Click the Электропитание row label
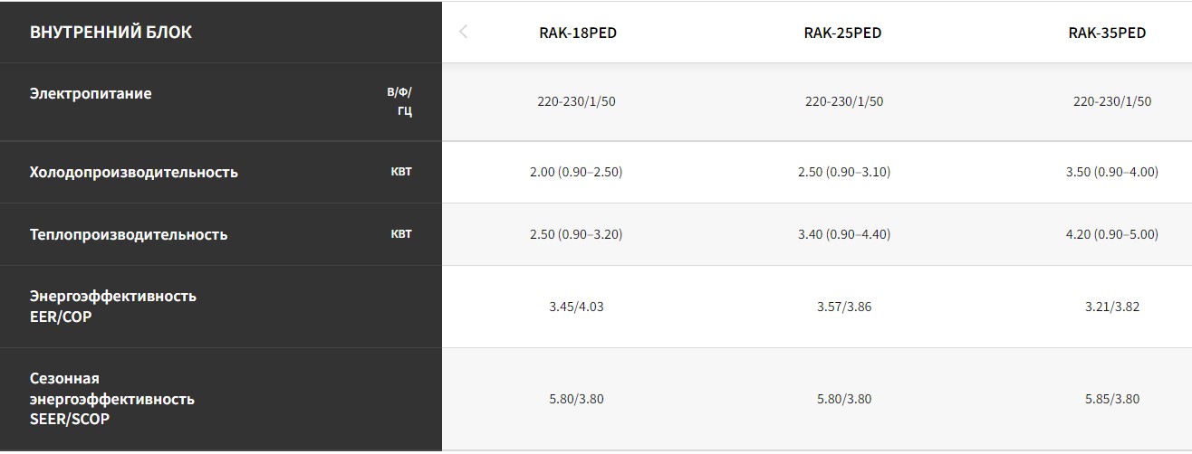This screenshot has height=454, width=1192. [91, 93]
